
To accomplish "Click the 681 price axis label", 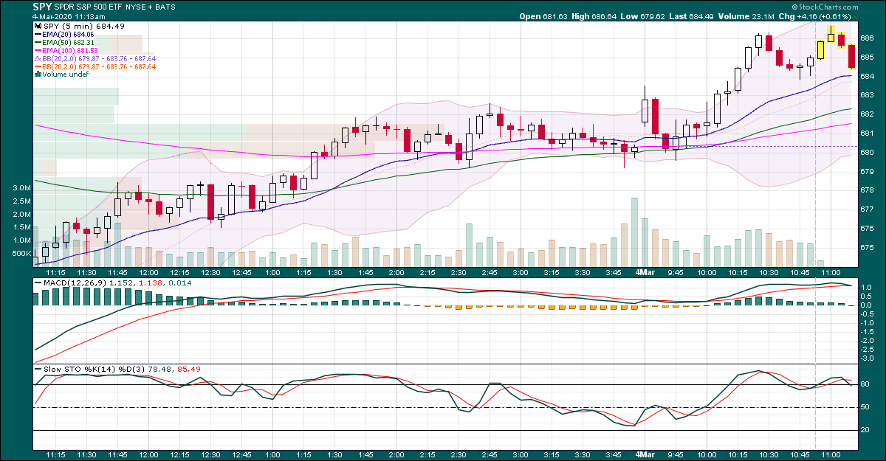I will point(868,134).
